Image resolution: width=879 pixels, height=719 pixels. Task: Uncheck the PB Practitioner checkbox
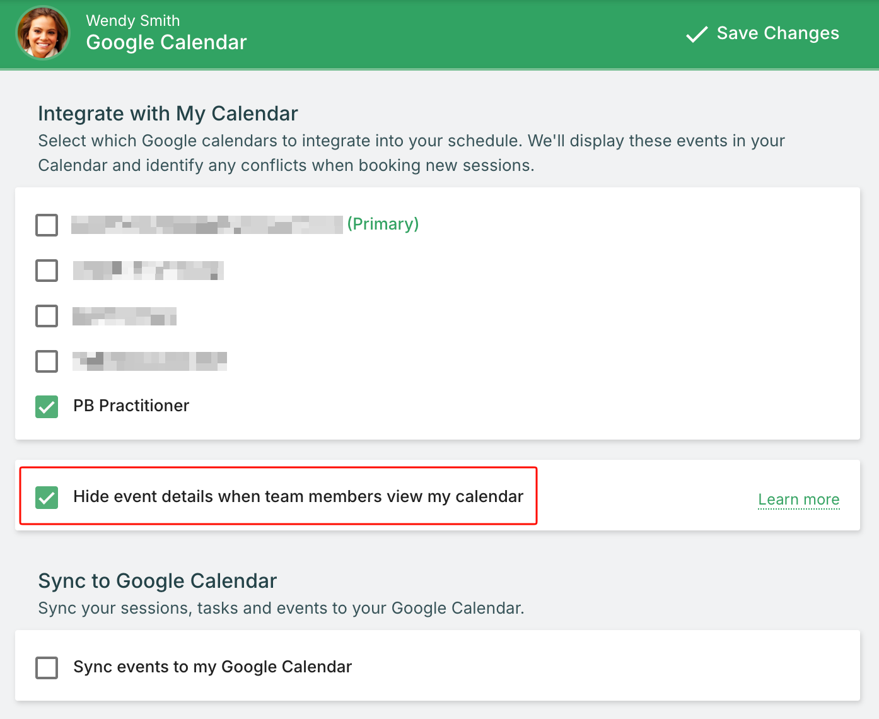(47, 407)
